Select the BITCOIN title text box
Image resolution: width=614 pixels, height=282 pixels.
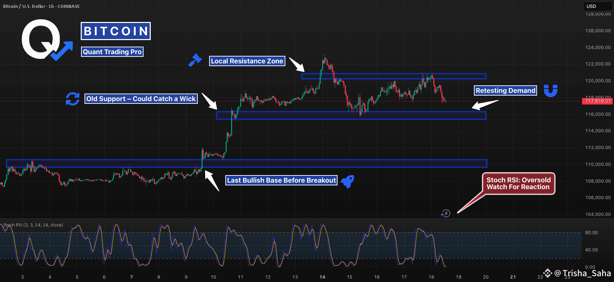(x=116, y=31)
